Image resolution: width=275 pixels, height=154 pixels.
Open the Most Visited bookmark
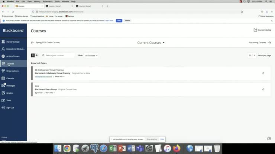point(7,16)
